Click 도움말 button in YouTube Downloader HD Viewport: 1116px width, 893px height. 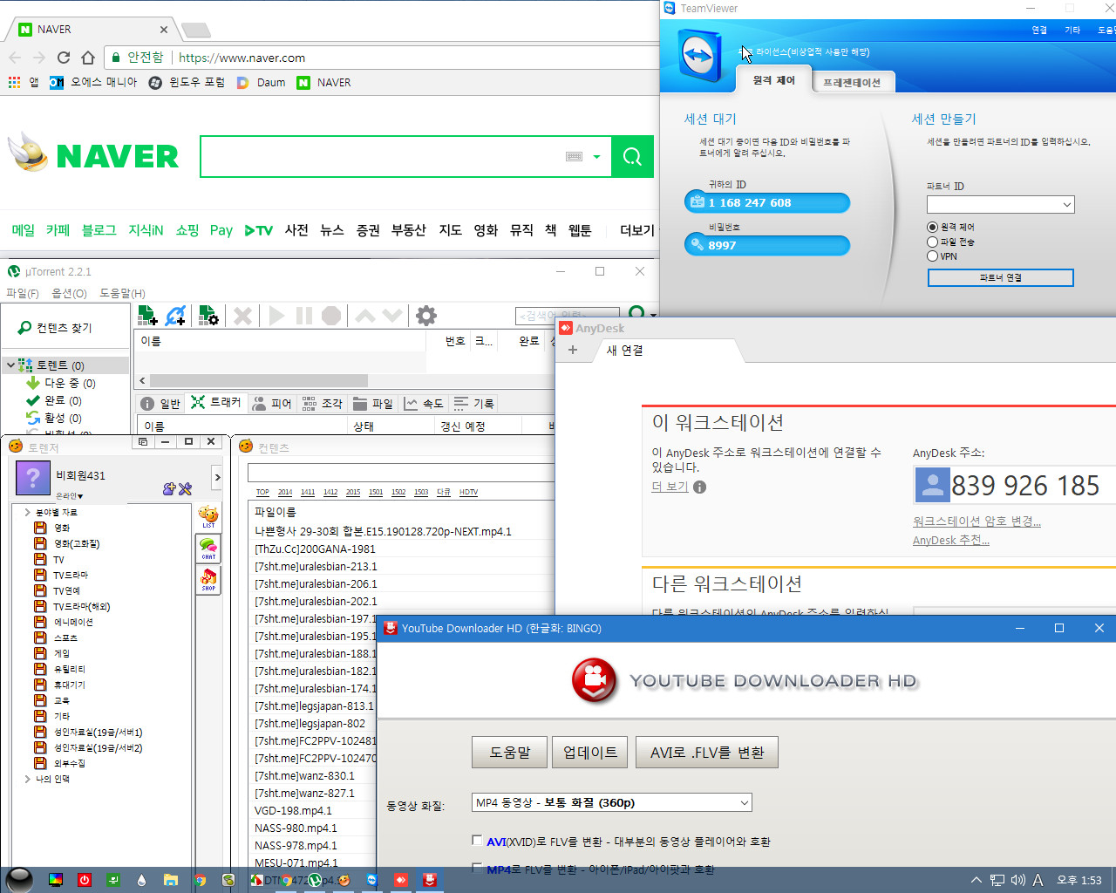pyautogui.click(x=509, y=753)
